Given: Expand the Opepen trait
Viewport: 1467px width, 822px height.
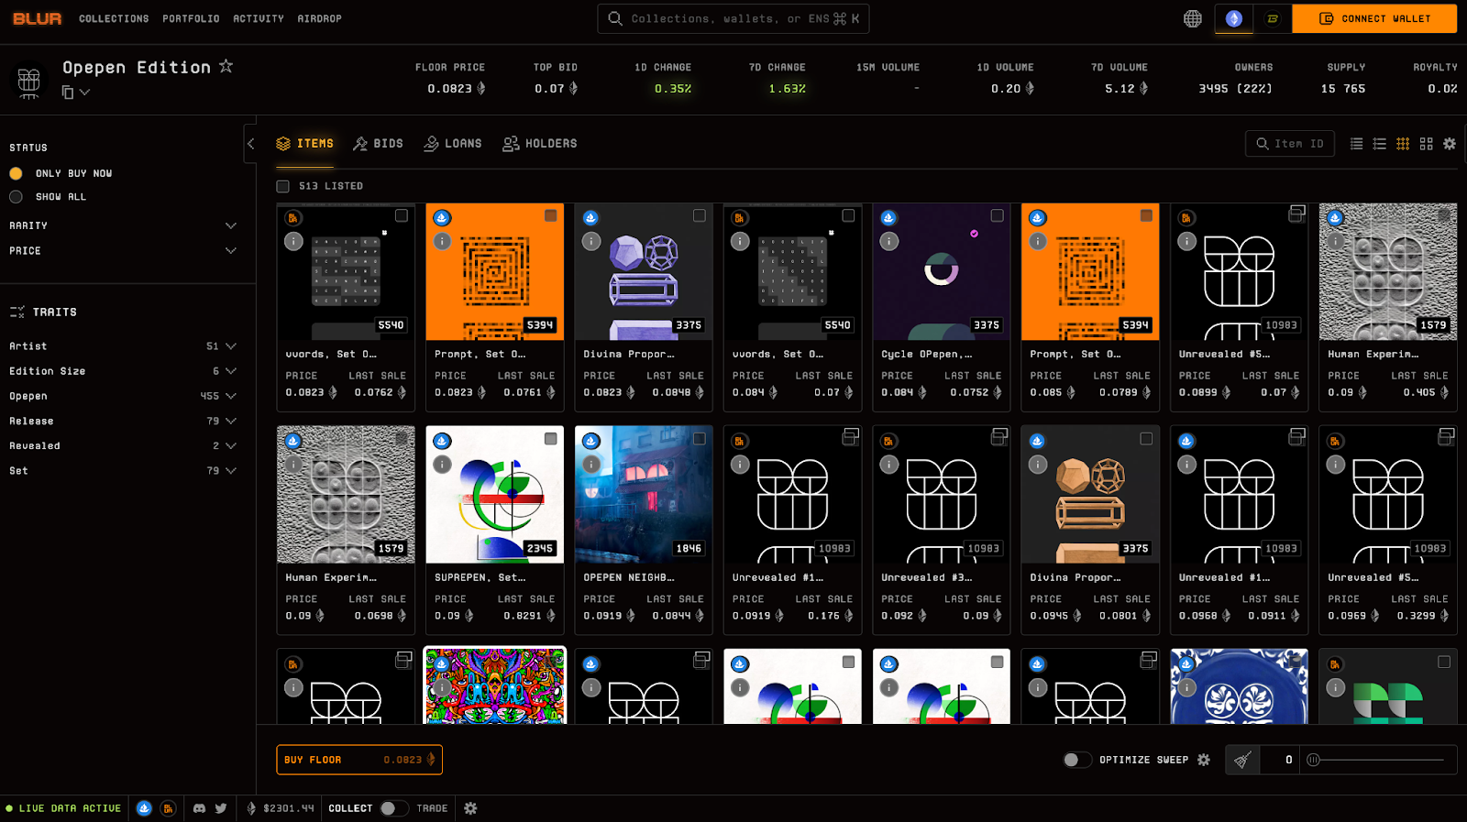Looking at the screenshot, I should click(123, 396).
